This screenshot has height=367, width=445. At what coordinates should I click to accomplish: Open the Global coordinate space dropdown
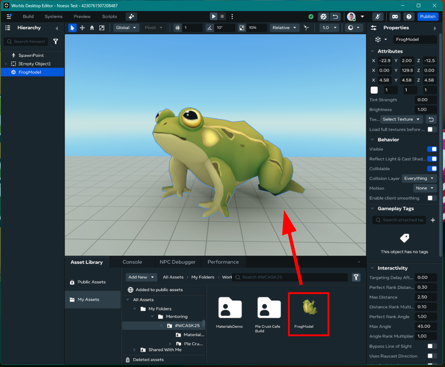(126, 28)
